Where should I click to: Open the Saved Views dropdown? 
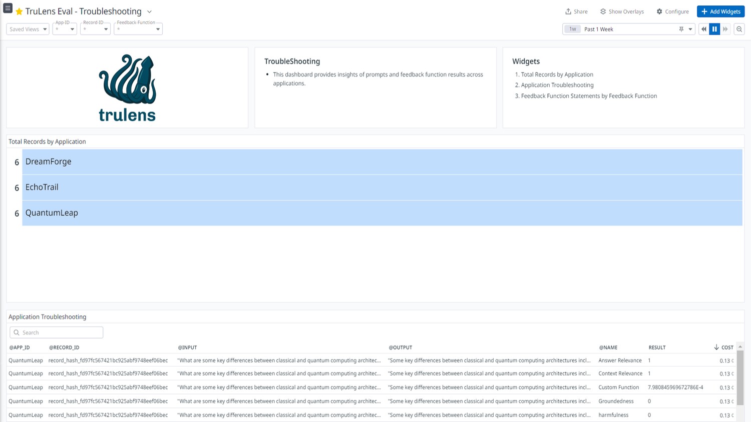(28, 29)
